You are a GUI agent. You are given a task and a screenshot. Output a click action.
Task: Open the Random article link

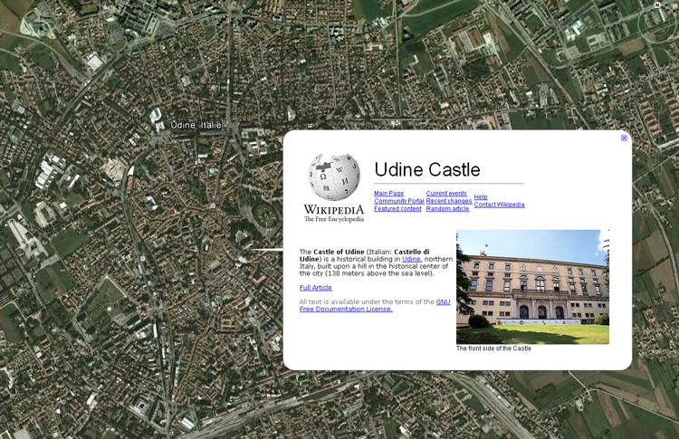click(447, 209)
